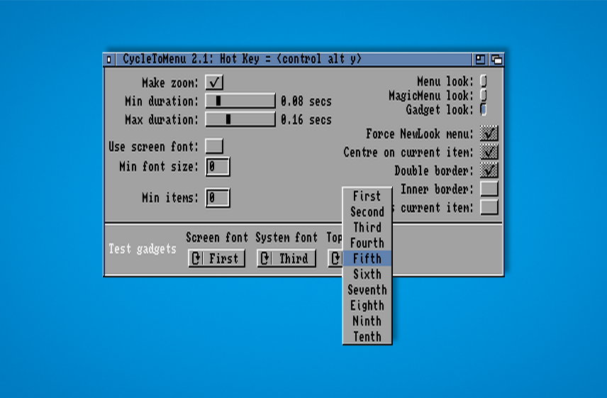Enable the Use screen font checkbox
The image size is (607, 398).
(x=214, y=146)
